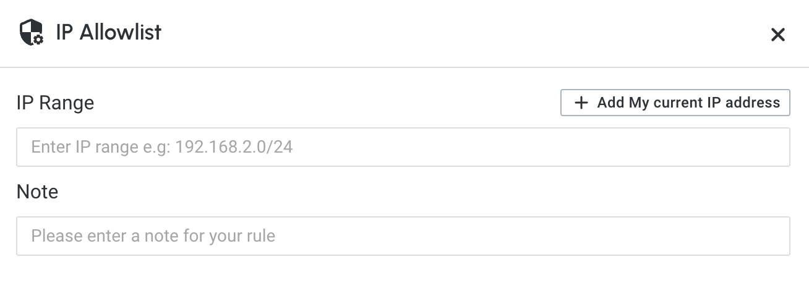The image size is (809, 283).
Task: Place the cursor in the rule note input
Action: point(403,236)
